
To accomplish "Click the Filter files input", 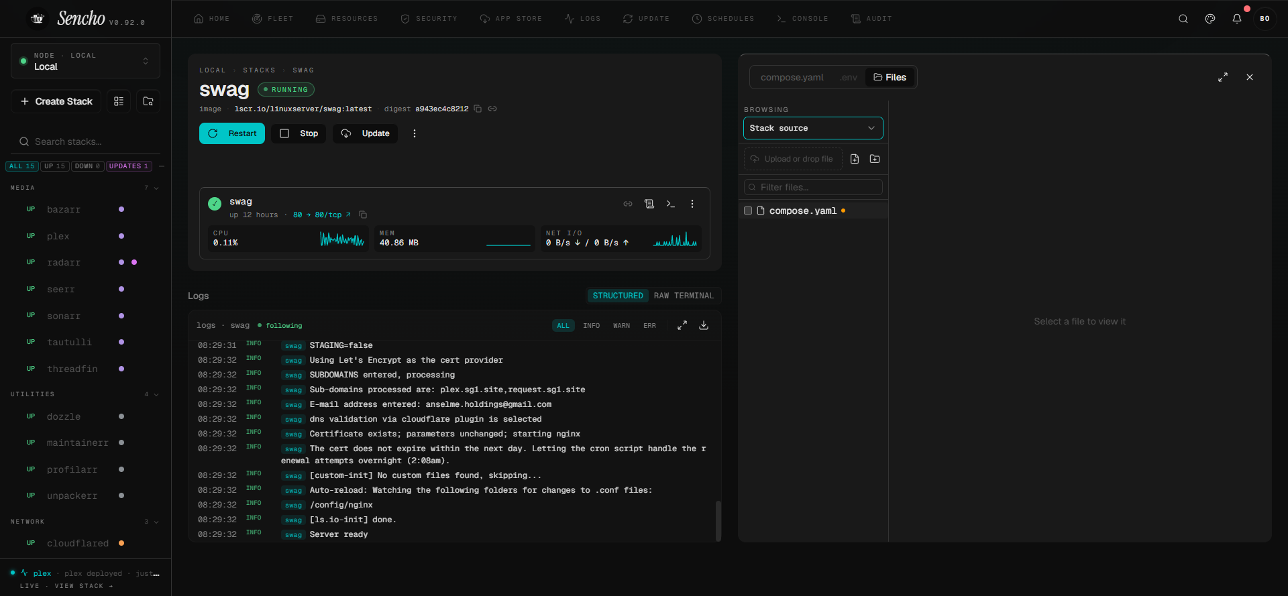I will click(x=813, y=187).
